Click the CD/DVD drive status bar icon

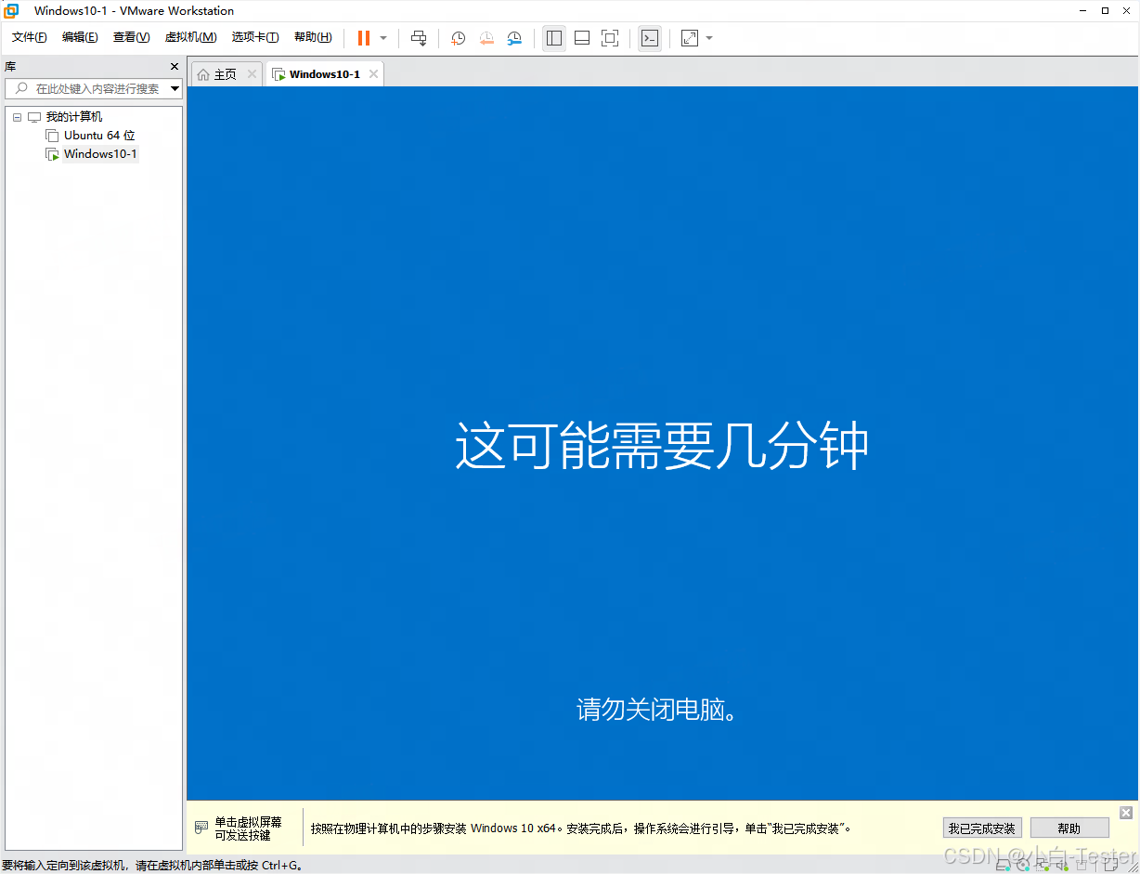pos(1022,865)
